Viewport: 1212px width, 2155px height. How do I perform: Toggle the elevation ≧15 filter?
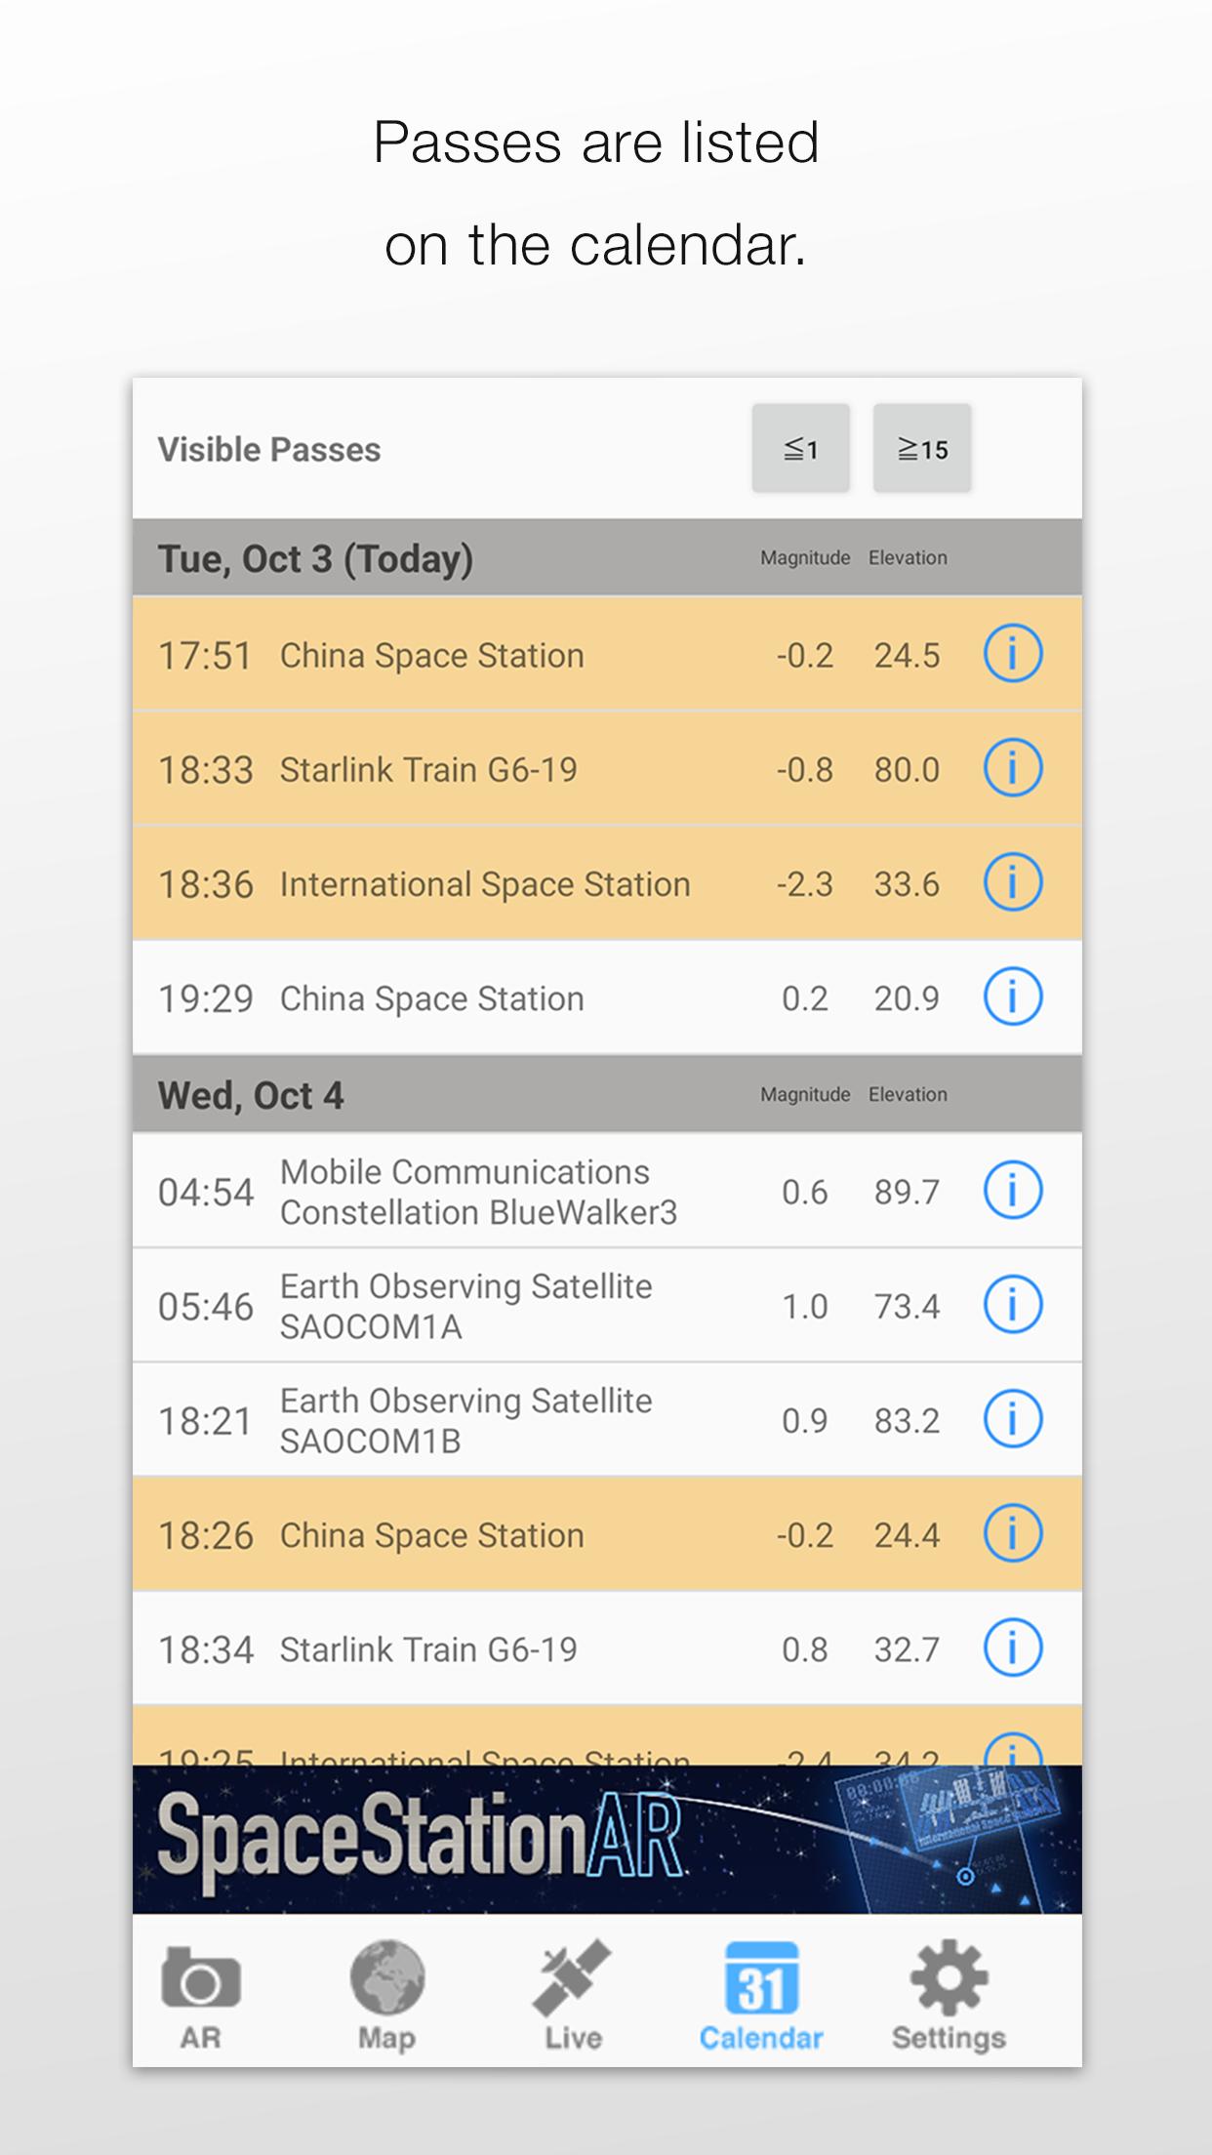click(922, 448)
